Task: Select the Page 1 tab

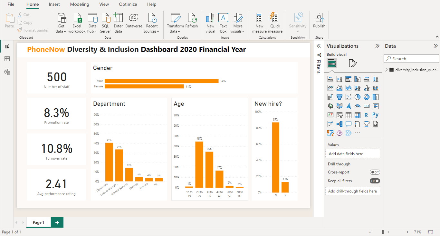Action: [38, 222]
